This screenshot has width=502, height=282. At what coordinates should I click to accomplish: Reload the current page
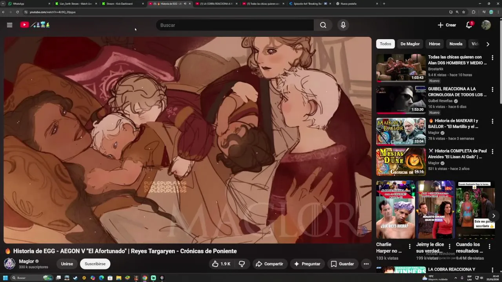[17, 12]
